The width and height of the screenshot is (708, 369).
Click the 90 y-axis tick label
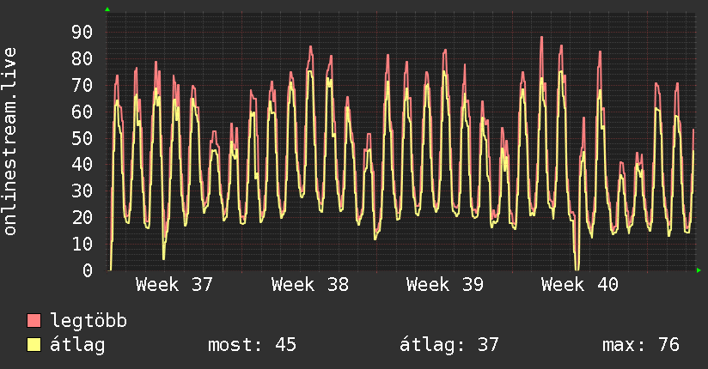point(82,32)
